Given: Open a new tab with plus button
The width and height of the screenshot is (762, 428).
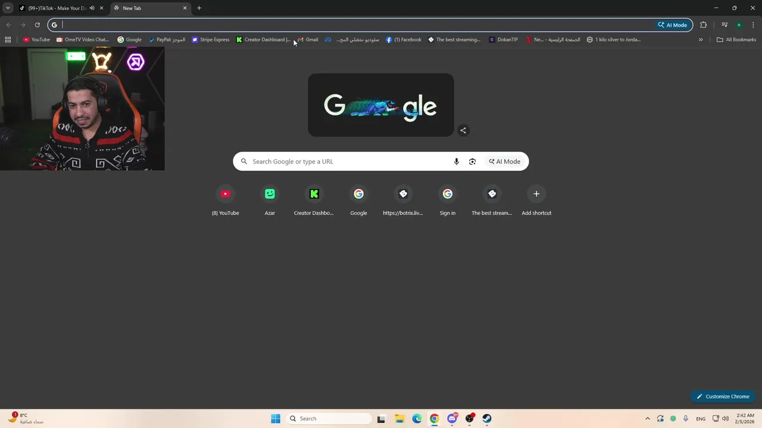Looking at the screenshot, I should [x=199, y=8].
